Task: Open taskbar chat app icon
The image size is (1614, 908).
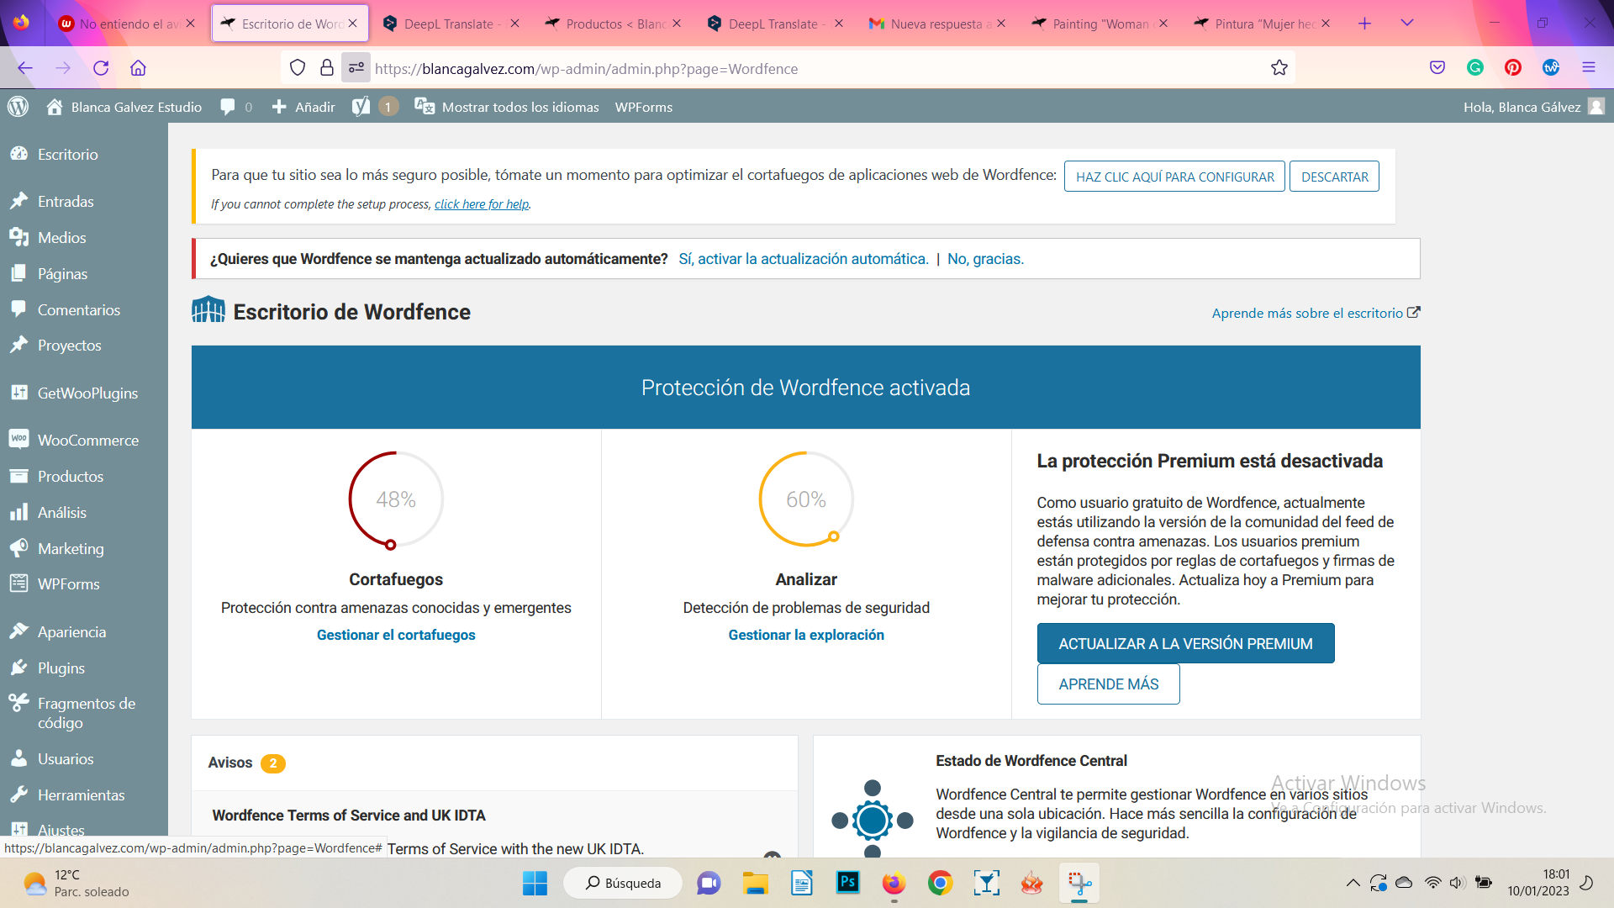Action: point(709,883)
